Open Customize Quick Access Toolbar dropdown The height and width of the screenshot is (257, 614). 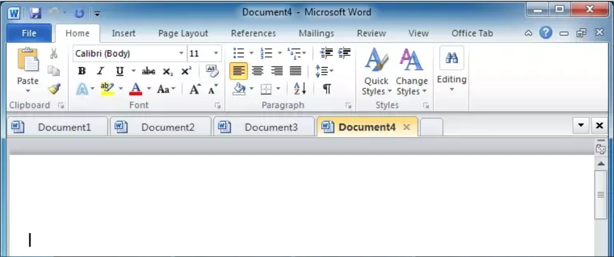pyautogui.click(x=97, y=14)
